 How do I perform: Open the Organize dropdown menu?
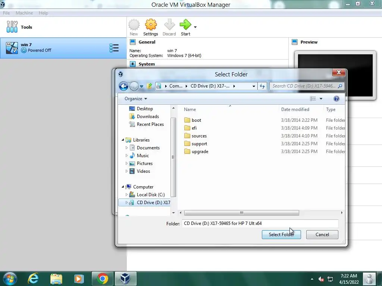[136, 98]
